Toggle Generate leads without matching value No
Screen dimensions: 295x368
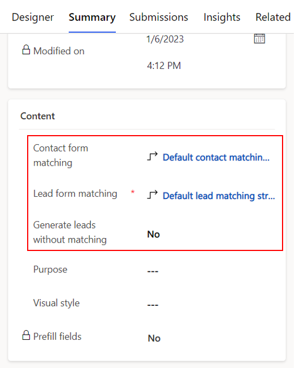pyautogui.click(x=154, y=234)
